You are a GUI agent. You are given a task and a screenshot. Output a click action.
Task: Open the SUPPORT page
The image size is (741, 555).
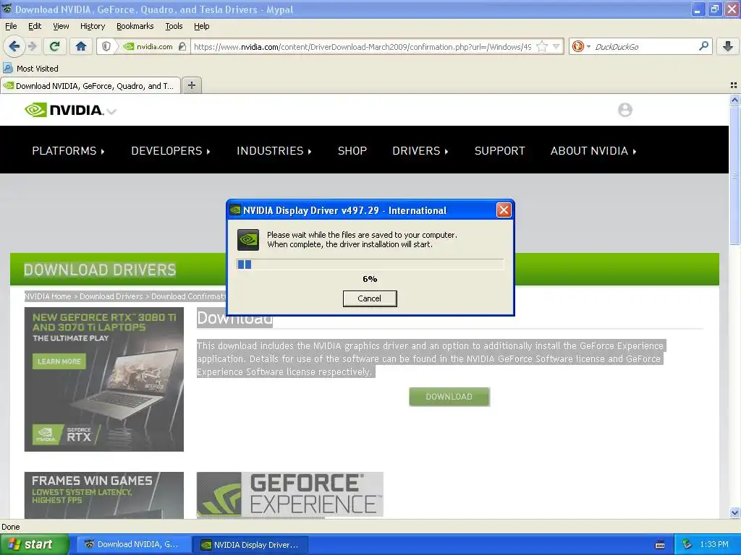tap(499, 150)
